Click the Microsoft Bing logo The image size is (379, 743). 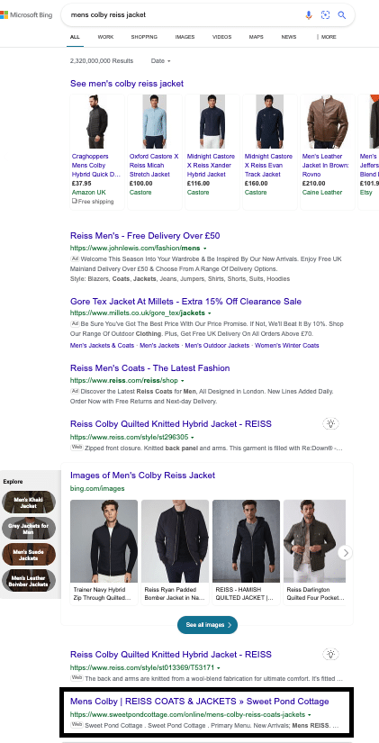(26, 14)
